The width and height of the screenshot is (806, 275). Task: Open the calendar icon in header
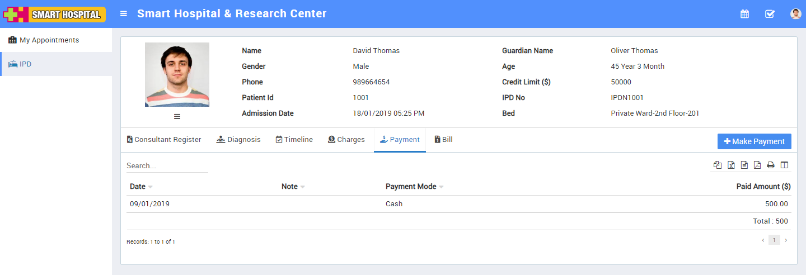[x=744, y=14]
